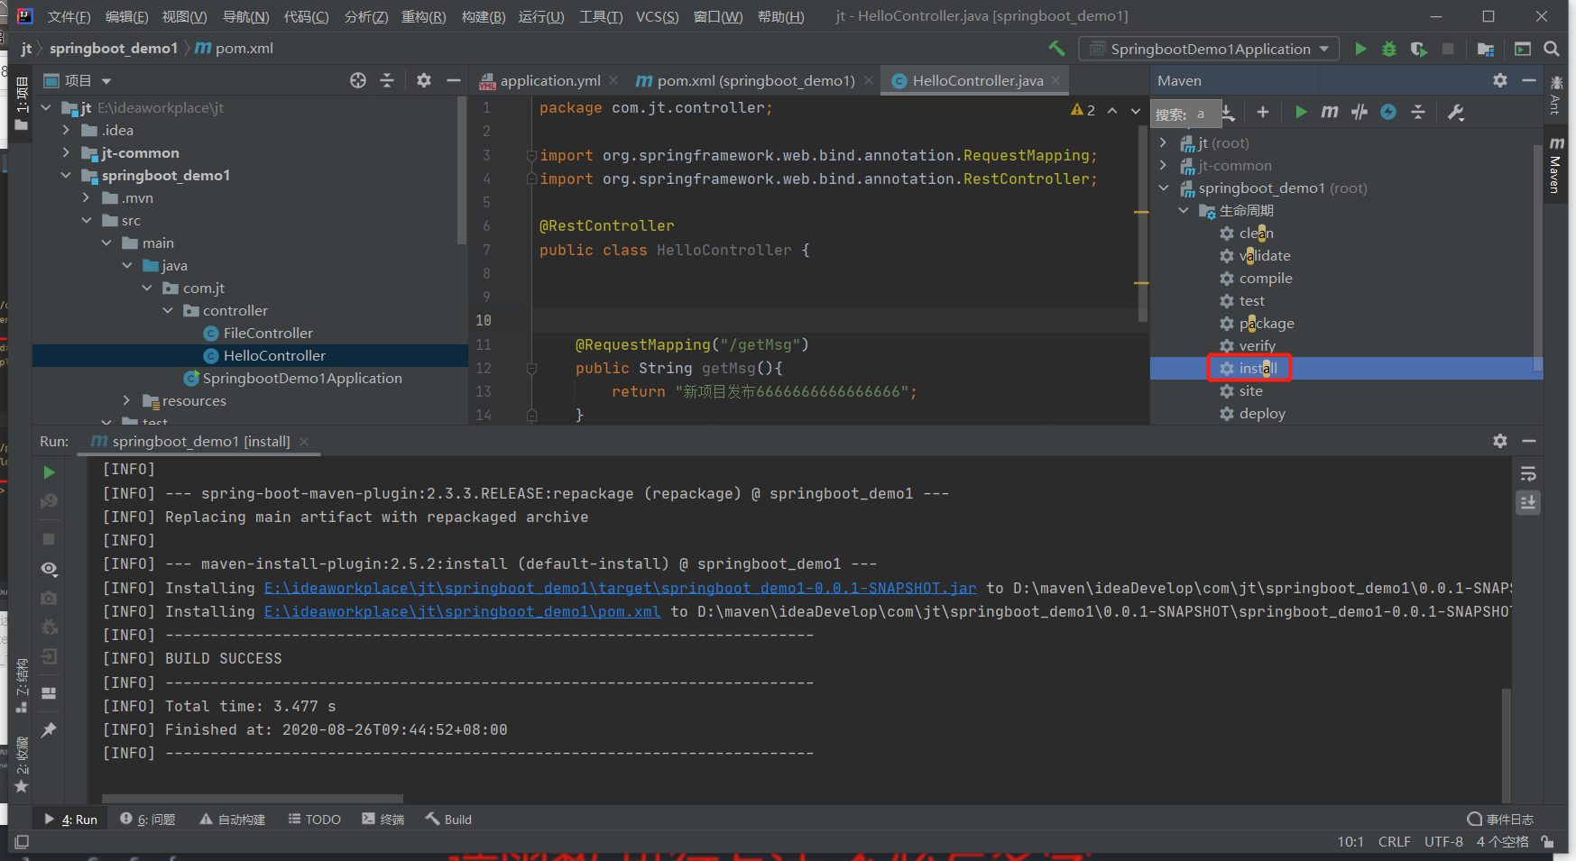The width and height of the screenshot is (1576, 861).
Task: Switch to pom.xml (springboot_demo1) tab
Action: pos(755,80)
